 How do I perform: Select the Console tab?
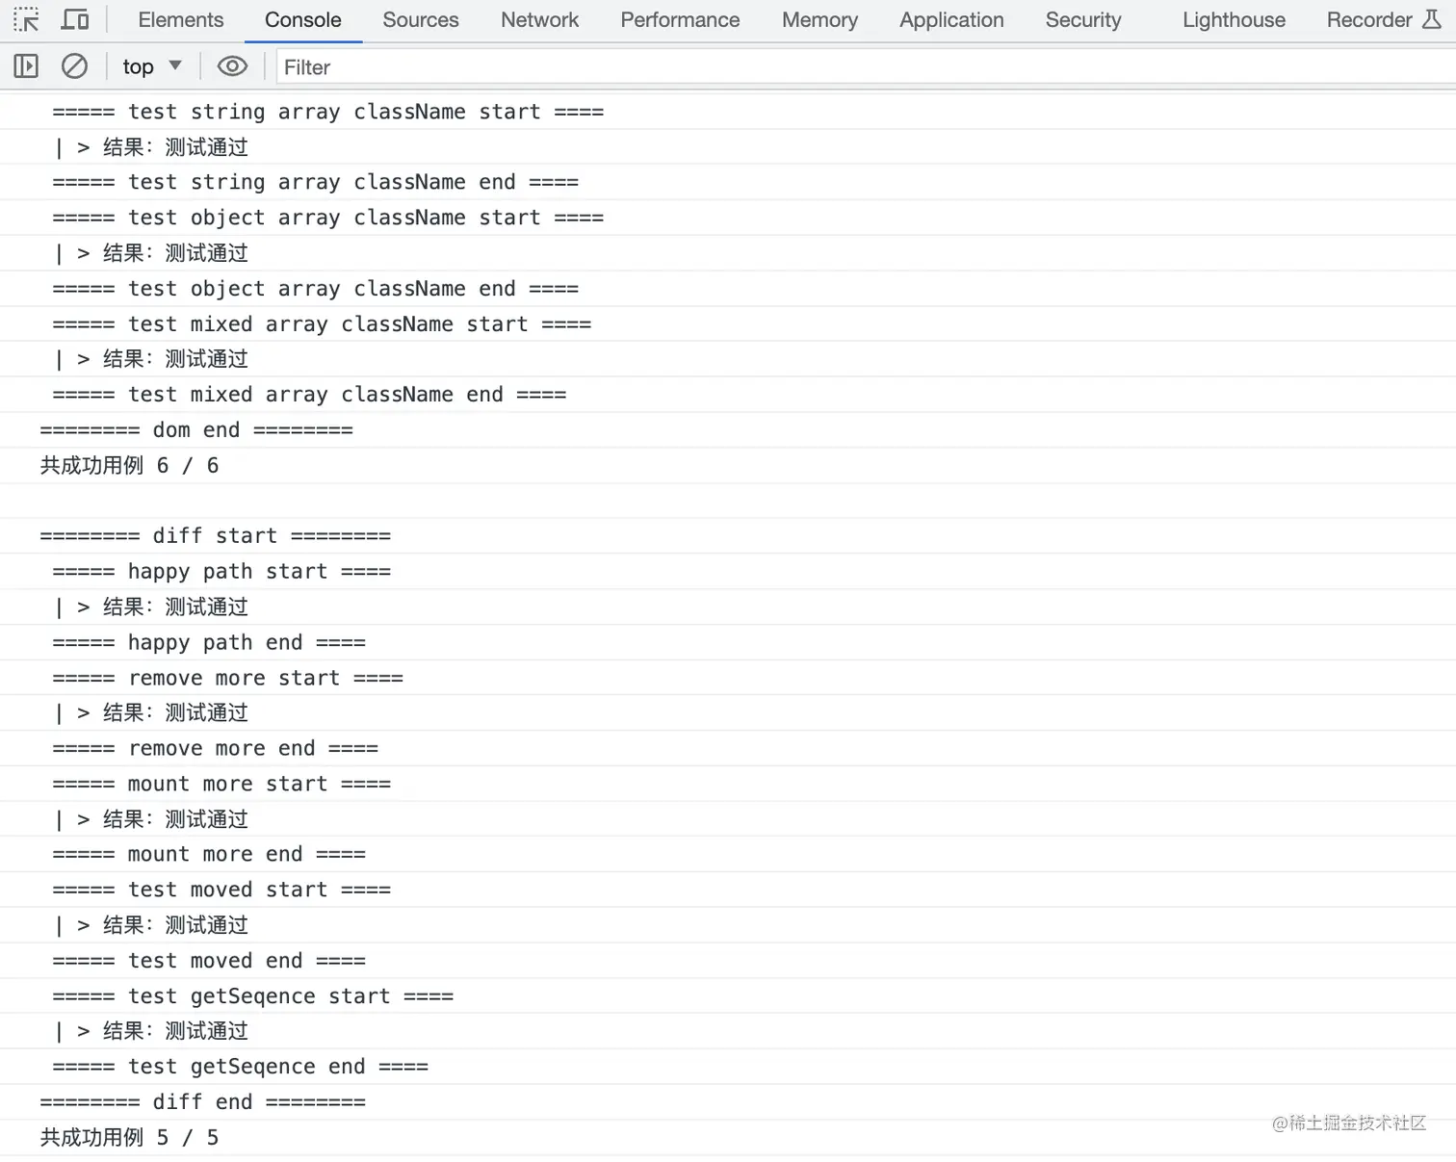(303, 20)
